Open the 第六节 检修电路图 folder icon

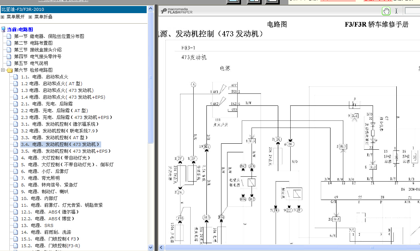pyautogui.click(x=10, y=70)
